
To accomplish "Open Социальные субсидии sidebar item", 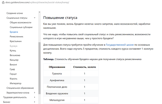I will pyautogui.click(x=21, y=27).
